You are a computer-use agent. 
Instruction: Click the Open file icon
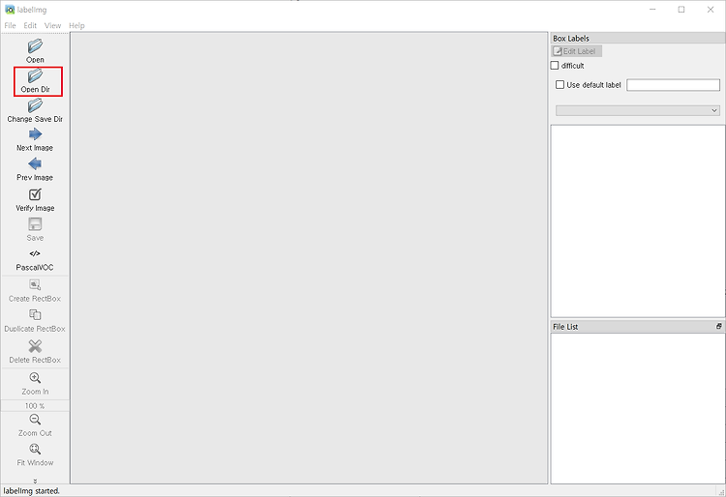[35, 46]
